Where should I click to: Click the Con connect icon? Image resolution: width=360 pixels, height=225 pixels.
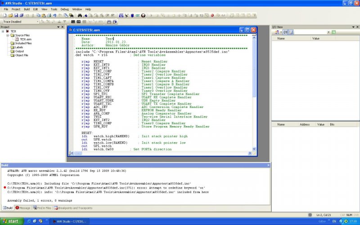click(138, 15)
